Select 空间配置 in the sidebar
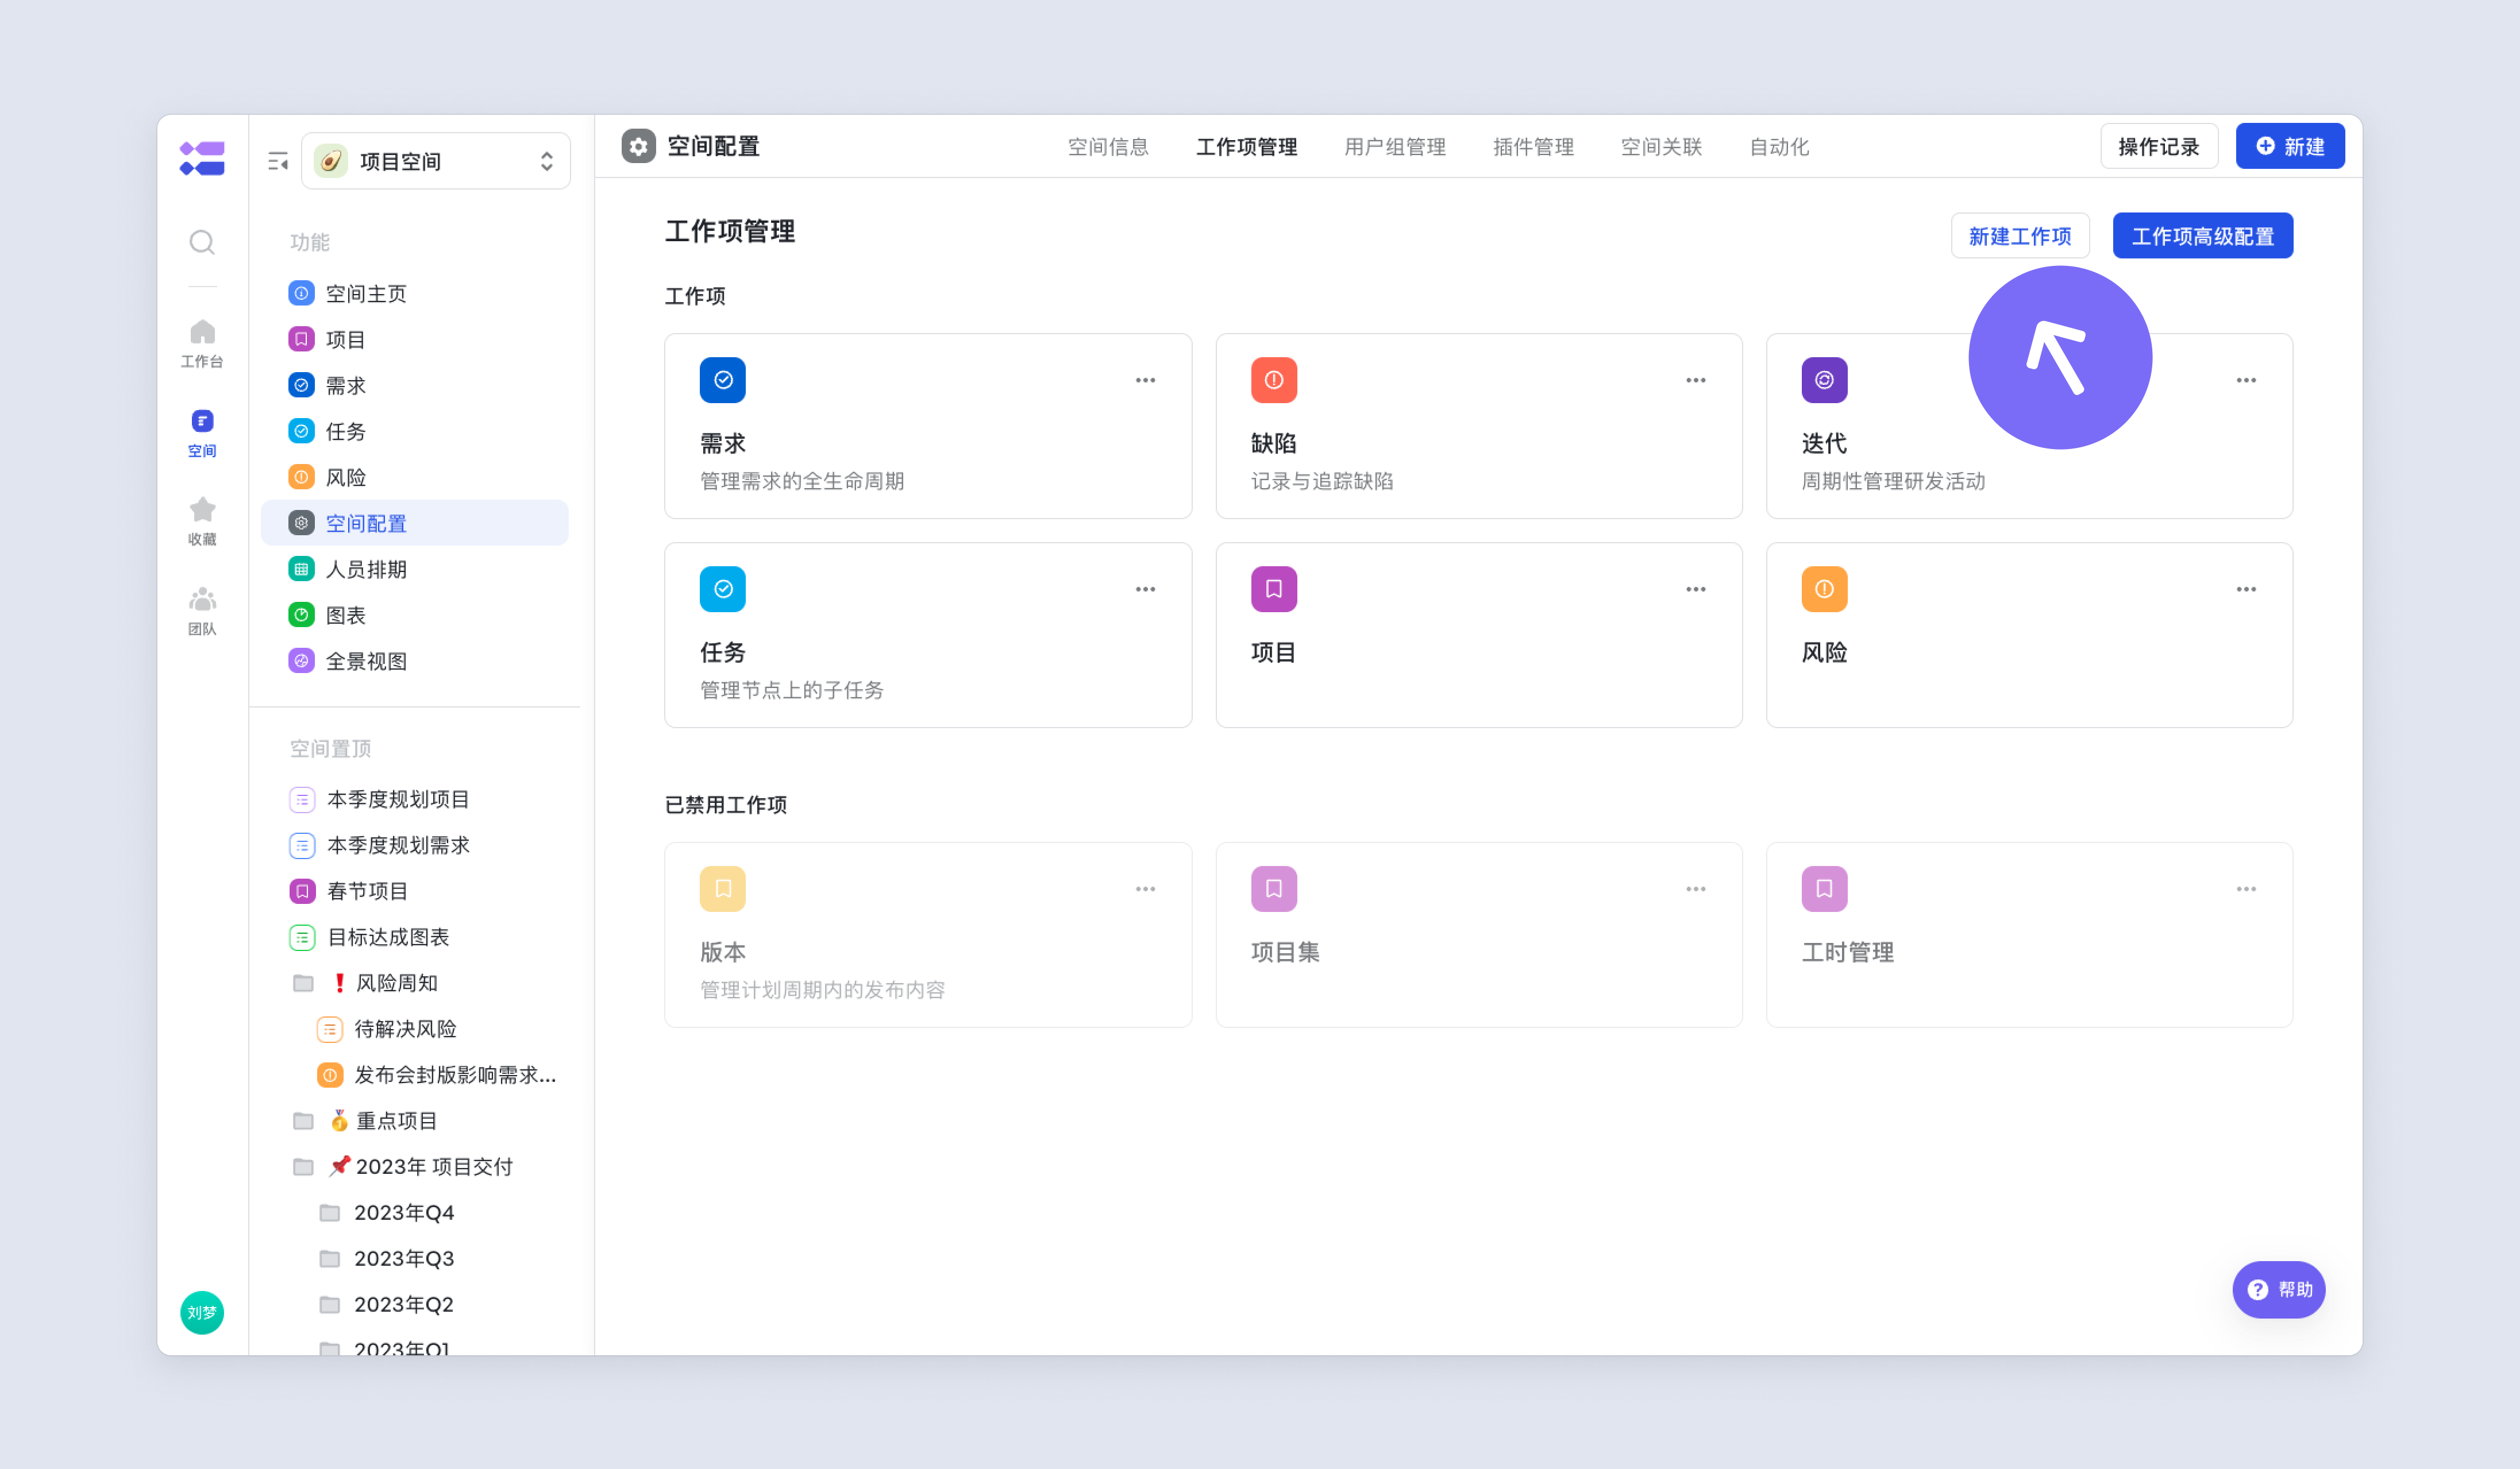Viewport: 2520px width, 1469px height. [x=415, y=523]
